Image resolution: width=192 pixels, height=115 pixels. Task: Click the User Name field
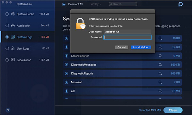(127, 32)
